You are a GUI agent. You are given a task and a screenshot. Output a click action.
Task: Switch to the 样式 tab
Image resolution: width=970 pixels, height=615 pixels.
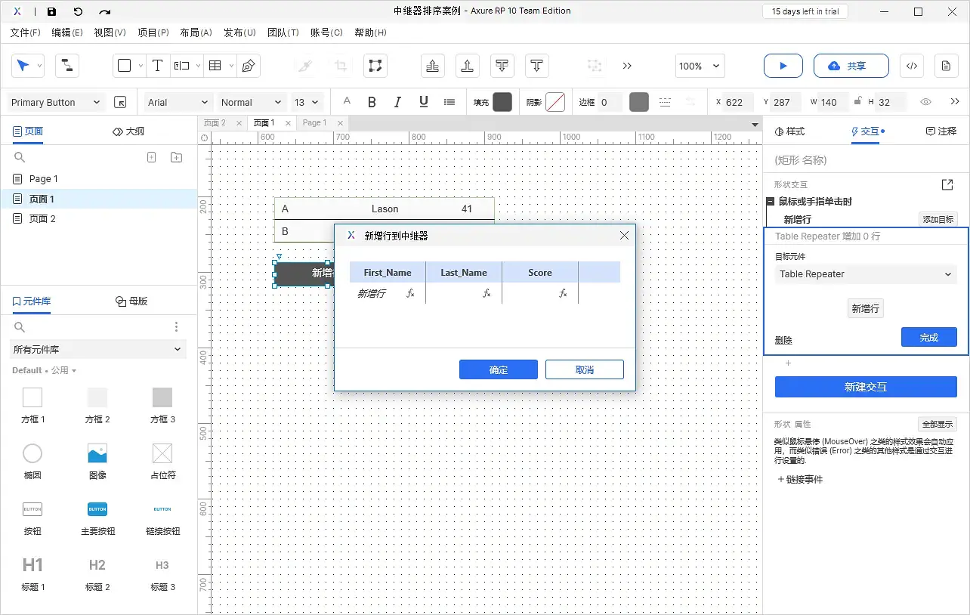coord(790,131)
